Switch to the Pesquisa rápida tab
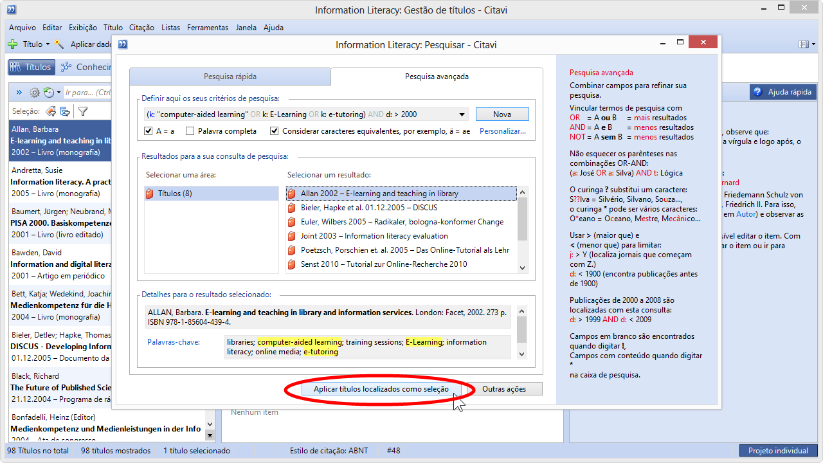823x463 pixels. [x=230, y=77]
